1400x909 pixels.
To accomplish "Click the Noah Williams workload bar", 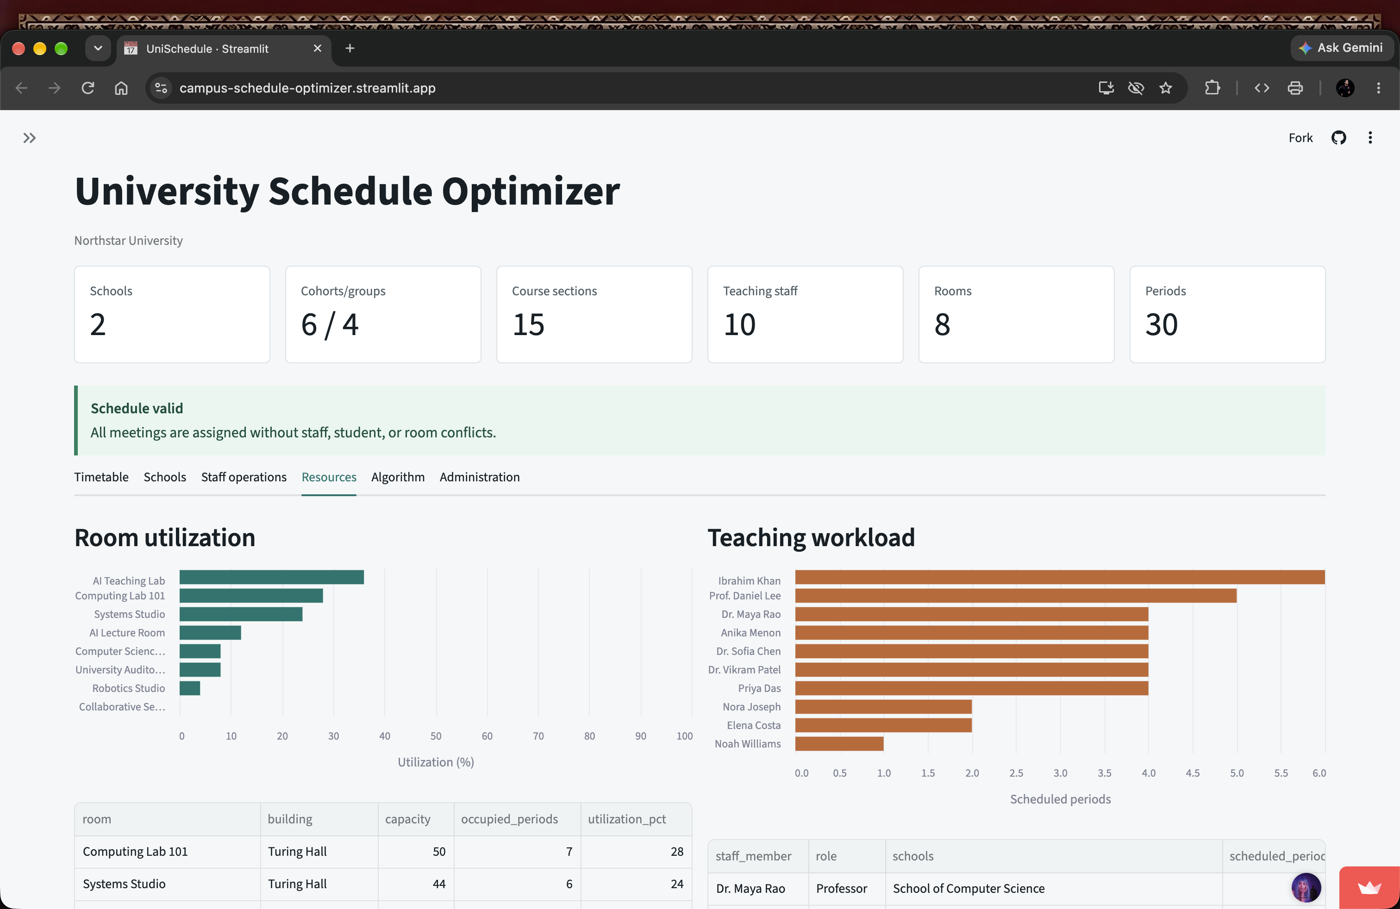I will (839, 744).
